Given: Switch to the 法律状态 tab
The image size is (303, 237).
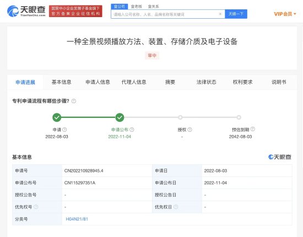Looking at the screenshot, I should coord(207,82).
